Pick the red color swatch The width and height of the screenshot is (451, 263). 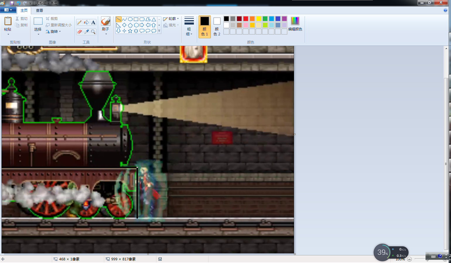coord(246,19)
